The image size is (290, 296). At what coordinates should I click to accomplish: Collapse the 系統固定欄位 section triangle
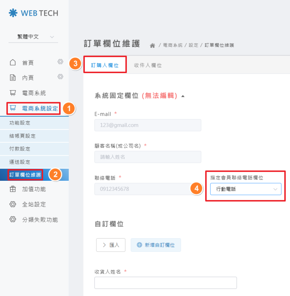tap(183, 96)
